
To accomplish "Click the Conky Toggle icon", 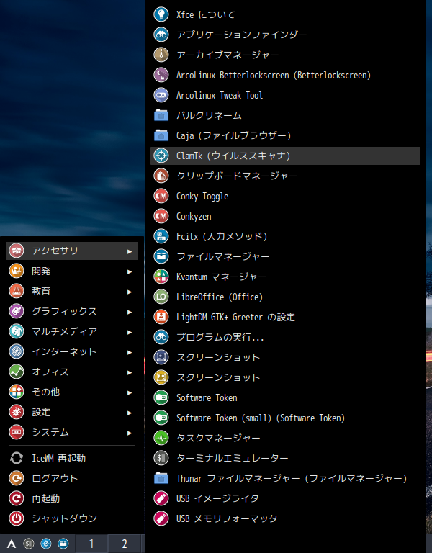I will tap(161, 196).
